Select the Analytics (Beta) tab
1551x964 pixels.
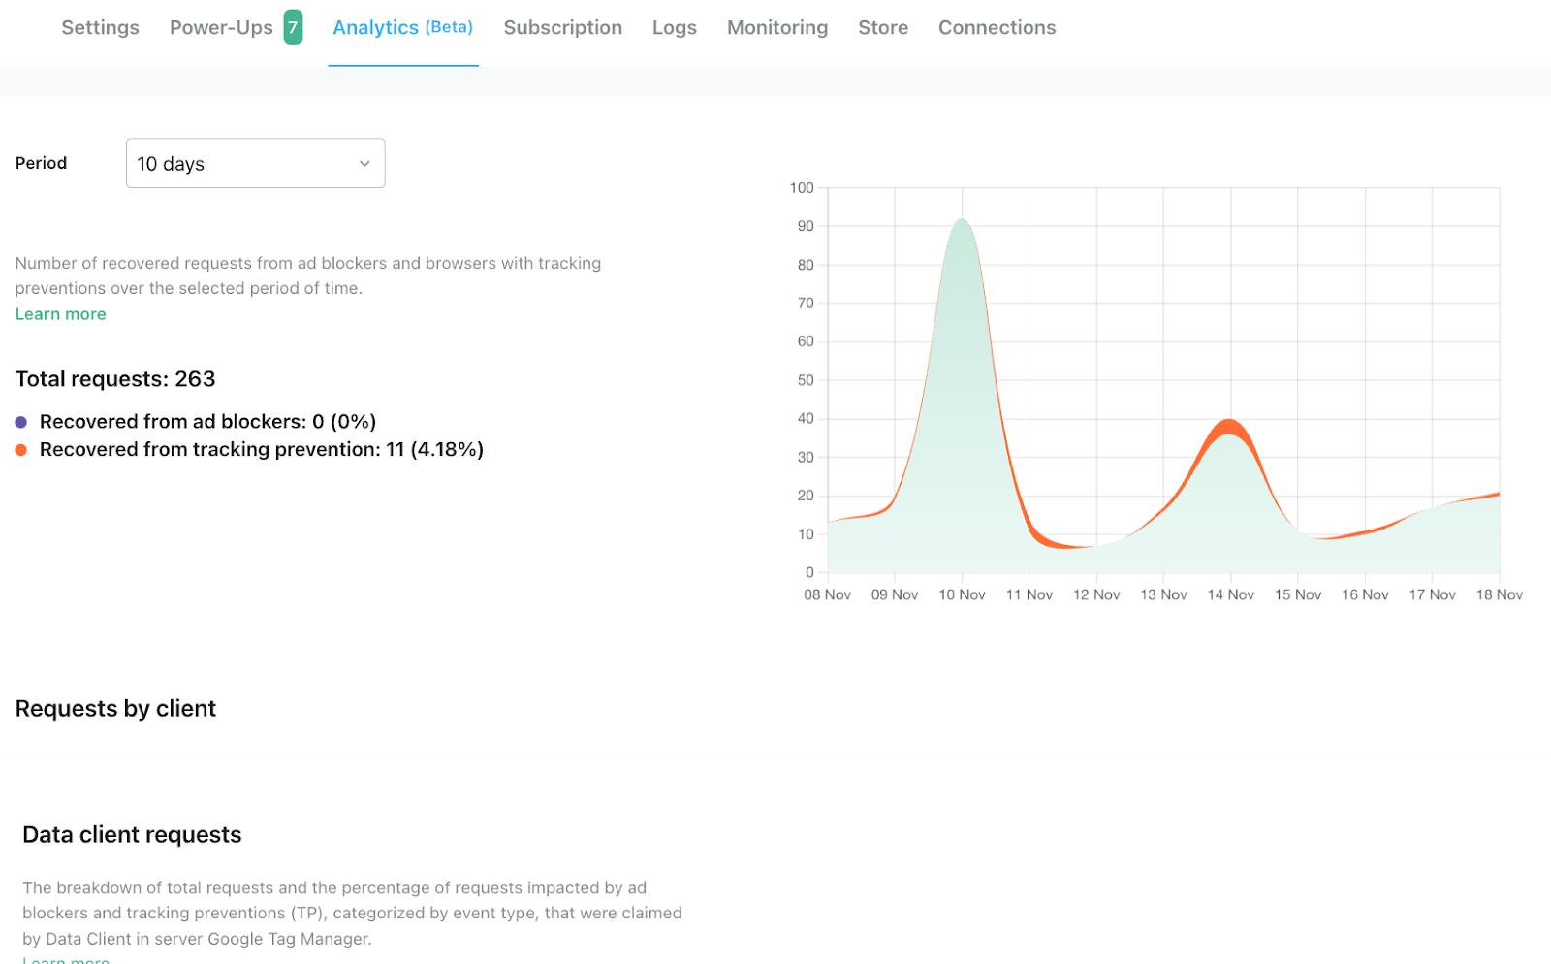[x=402, y=27]
